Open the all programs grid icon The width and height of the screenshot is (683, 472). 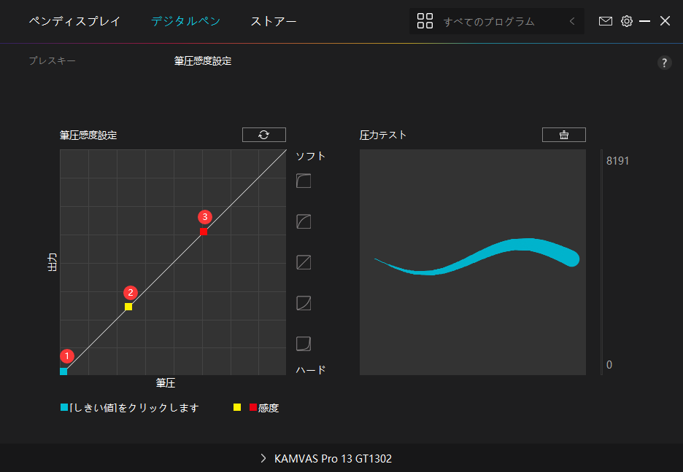tap(425, 21)
